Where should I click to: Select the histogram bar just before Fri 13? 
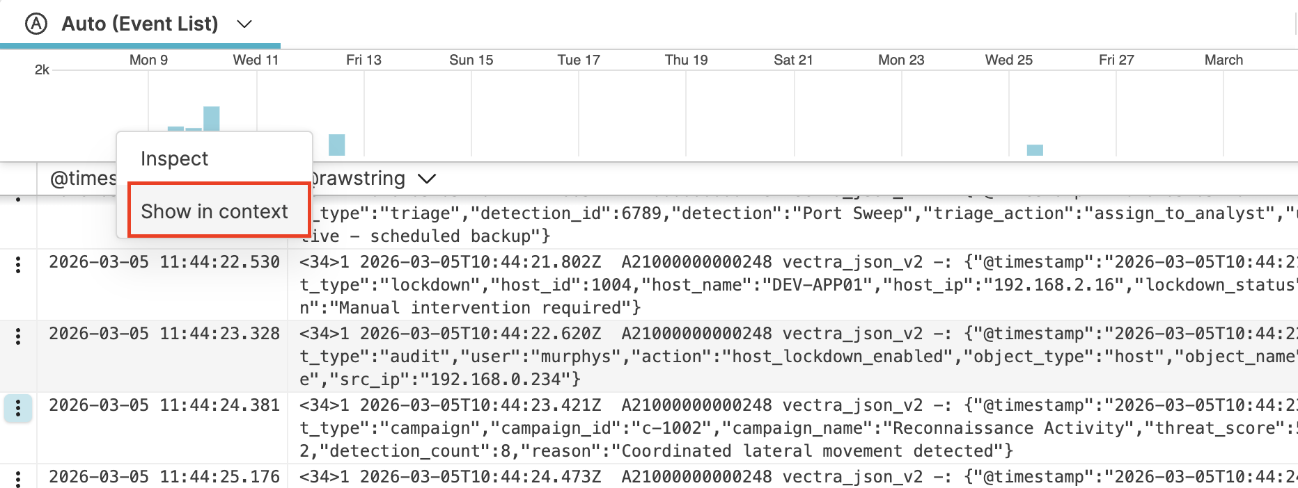(x=337, y=145)
